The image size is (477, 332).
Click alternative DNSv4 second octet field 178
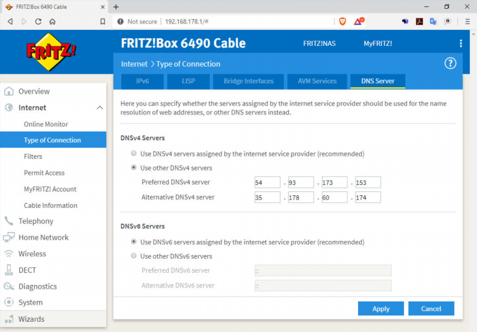click(x=301, y=197)
